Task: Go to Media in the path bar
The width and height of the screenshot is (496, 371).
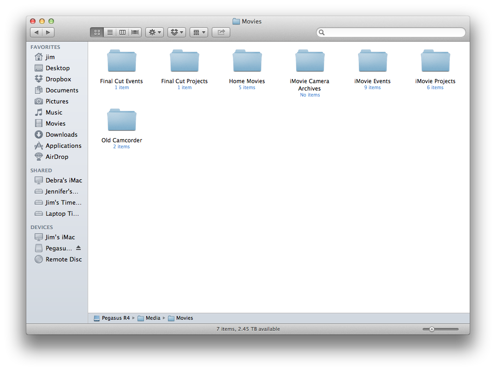Action: click(x=149, y=318)
